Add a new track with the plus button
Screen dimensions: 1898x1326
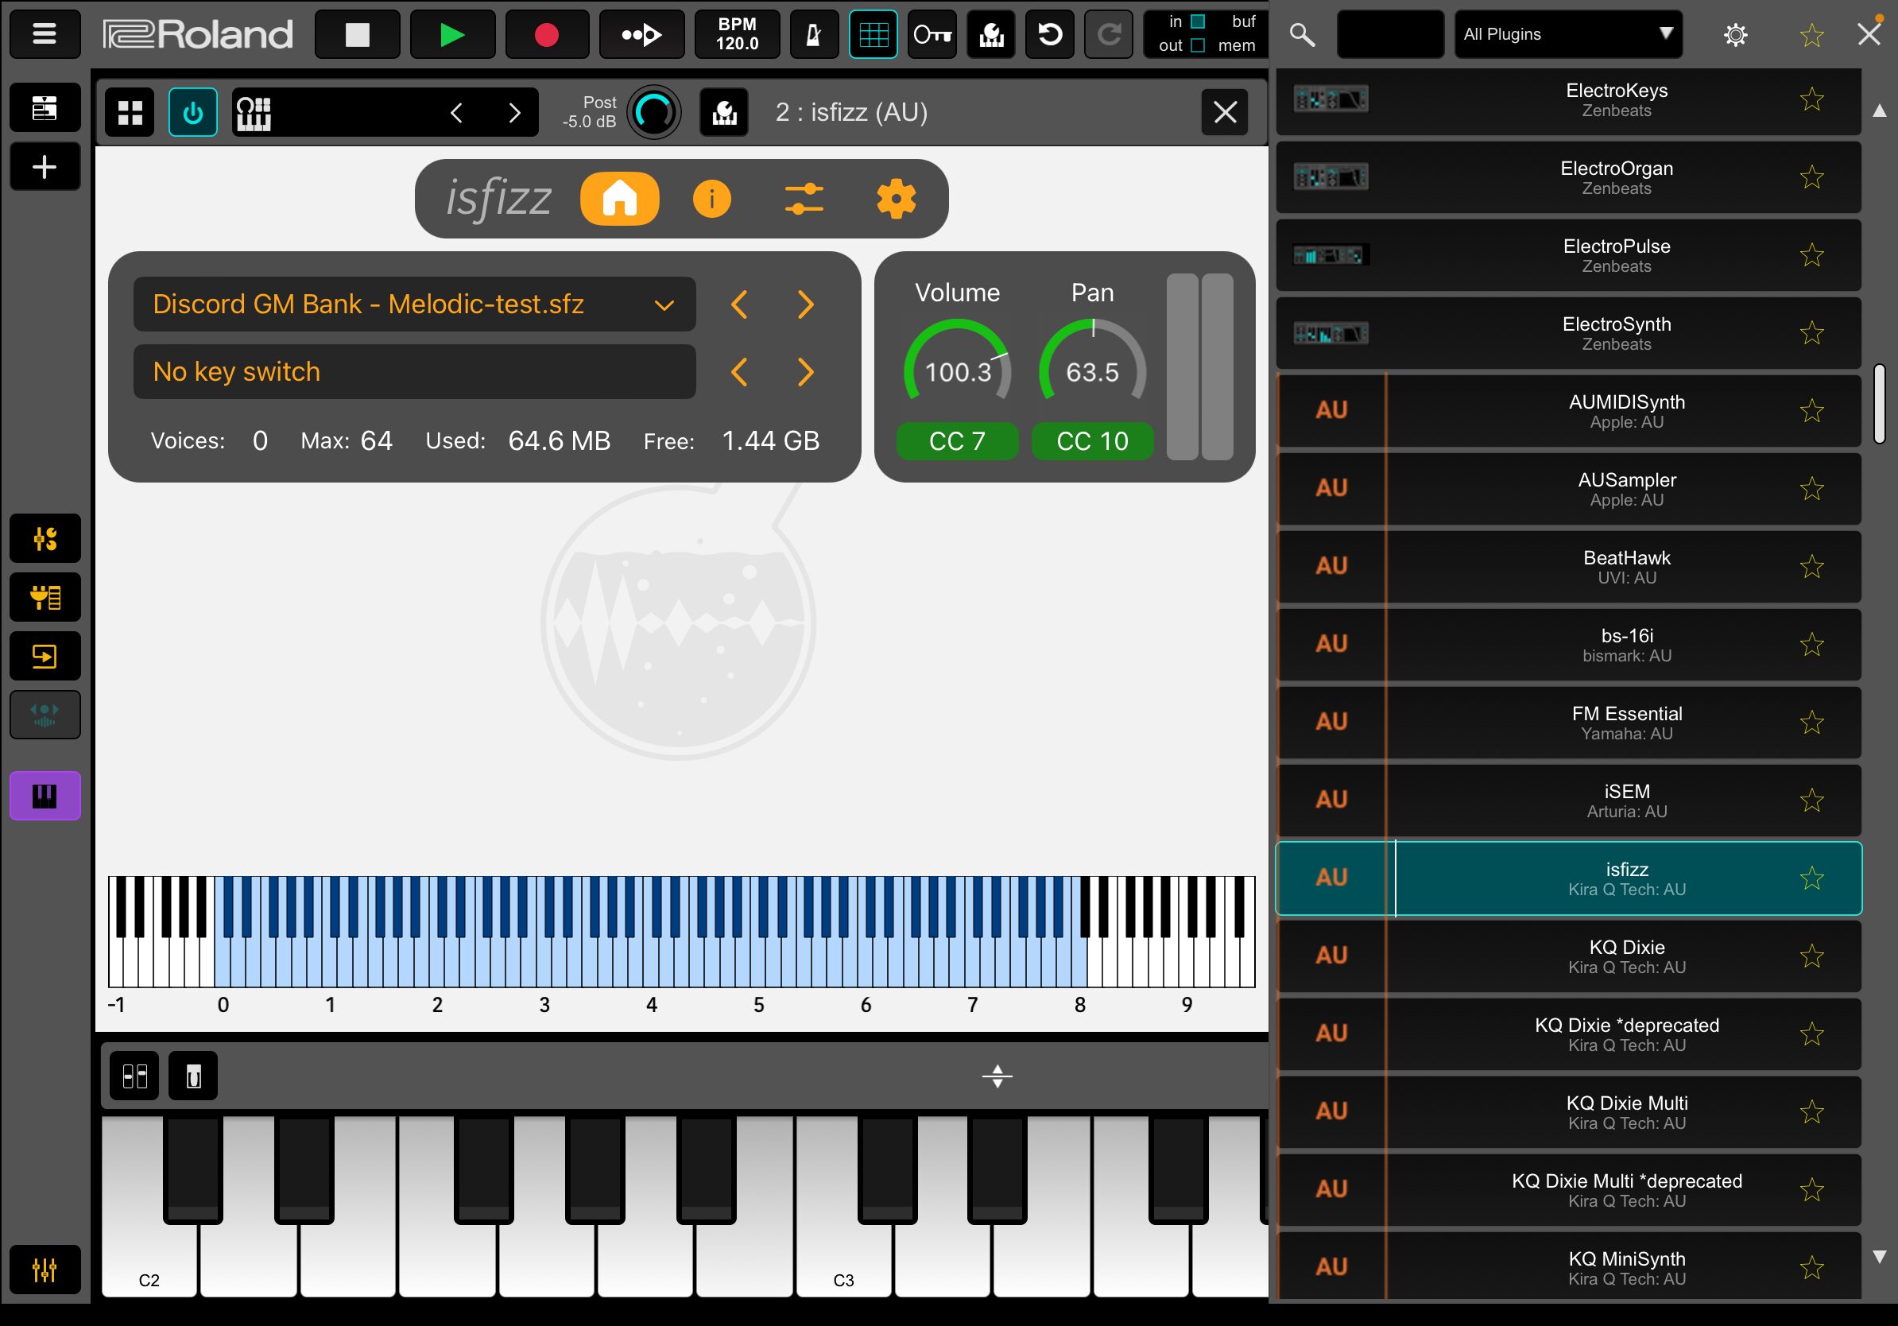coord(45,167)
